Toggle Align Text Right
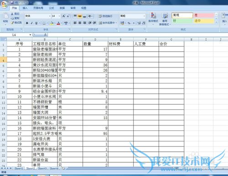 tap(84, 23)
